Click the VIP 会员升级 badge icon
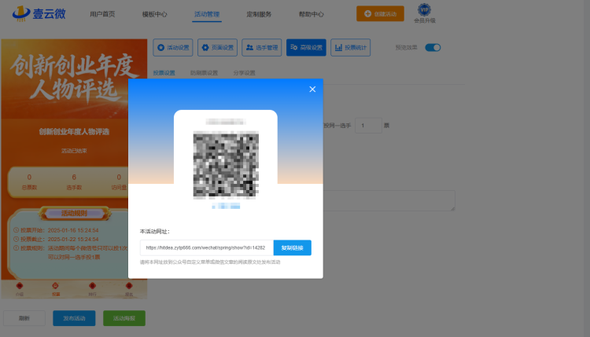 [425, 9]
